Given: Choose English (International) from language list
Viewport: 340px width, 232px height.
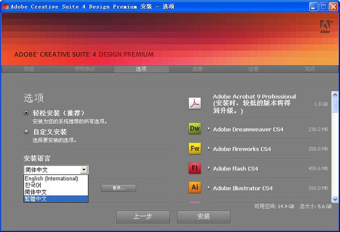Looking at the screenshot, I should [x=56, y=178].
